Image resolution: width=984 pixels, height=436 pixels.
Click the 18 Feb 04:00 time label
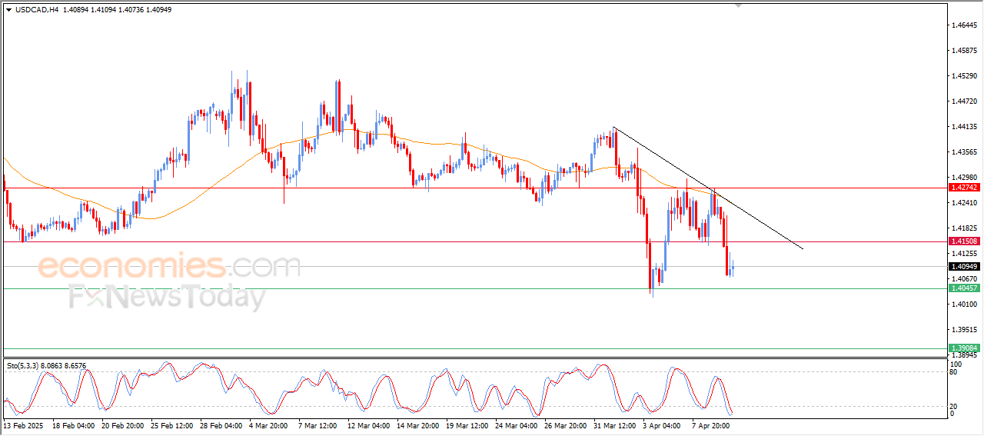coord(72,424)
